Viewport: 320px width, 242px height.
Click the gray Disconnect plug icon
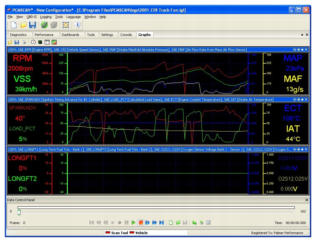coord(54,25)
